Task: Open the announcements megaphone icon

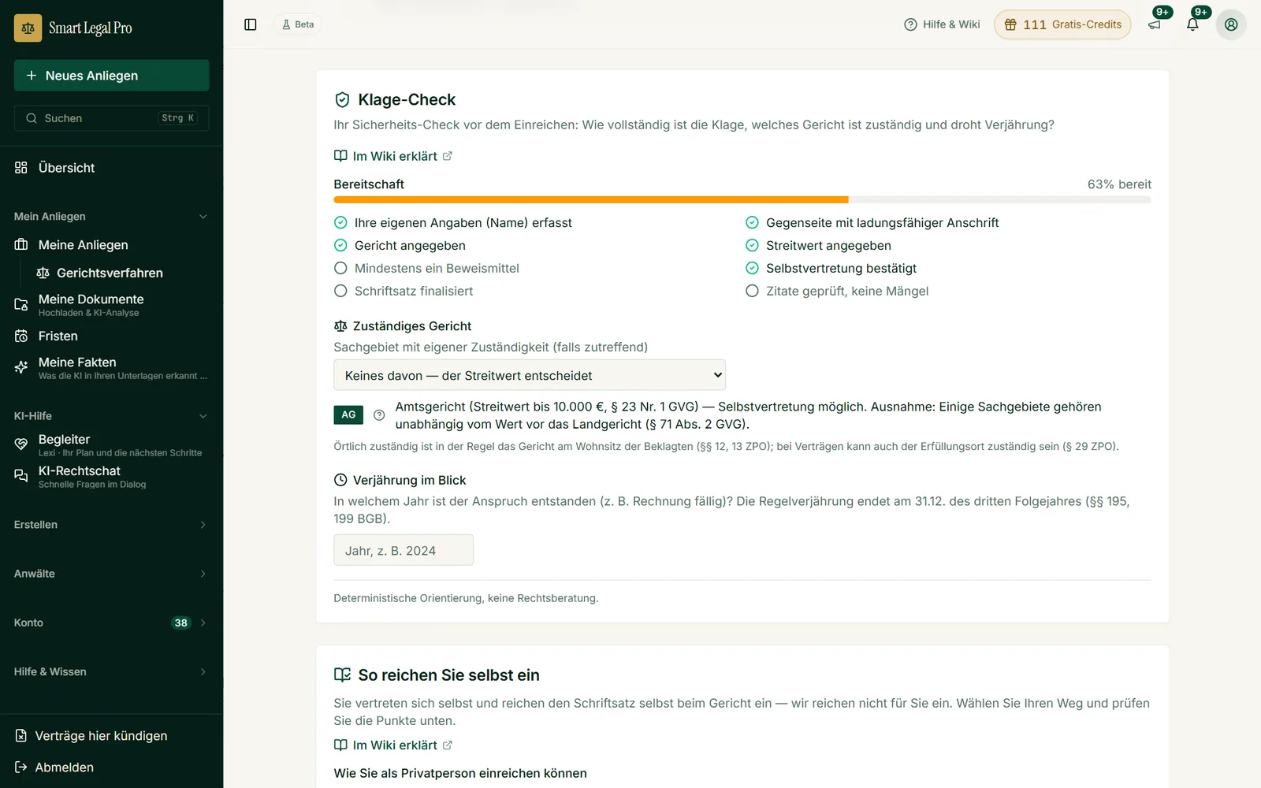Action: click(1155, 24)
